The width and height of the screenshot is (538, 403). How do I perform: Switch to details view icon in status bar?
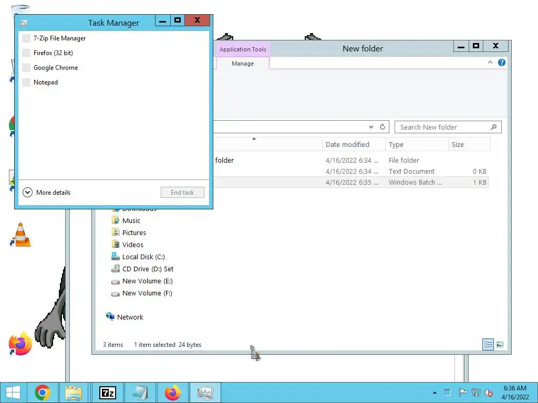point(488,344)
